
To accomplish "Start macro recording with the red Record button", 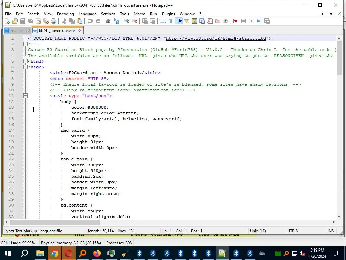I will point(236,21).
